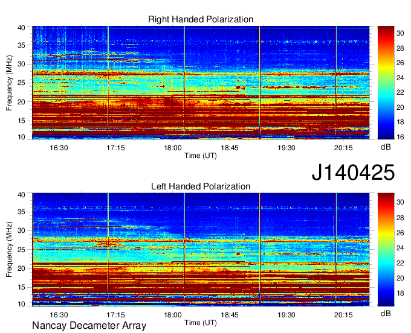
Task: Click Time (UT) label under right-handed plot
Action: [x=201, y=156]
